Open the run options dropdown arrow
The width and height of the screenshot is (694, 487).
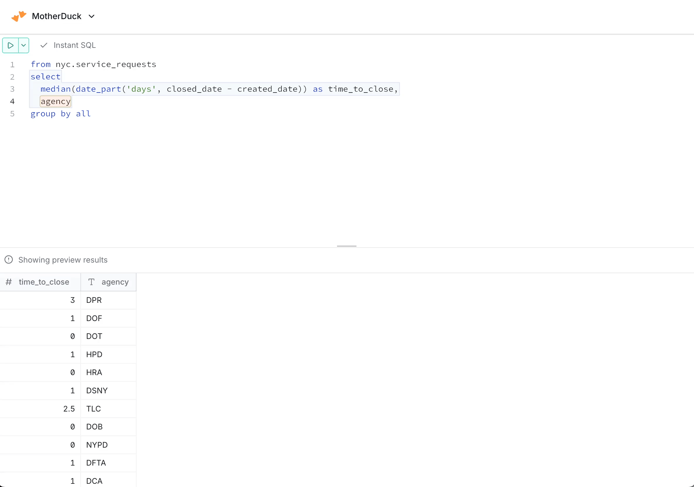pos(24,45)
